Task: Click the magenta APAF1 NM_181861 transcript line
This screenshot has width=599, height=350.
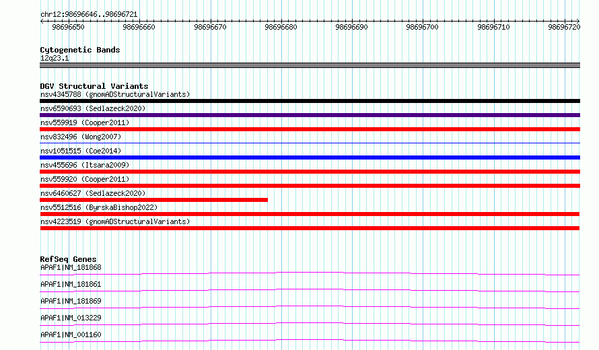Action: [x=310, y=290]
